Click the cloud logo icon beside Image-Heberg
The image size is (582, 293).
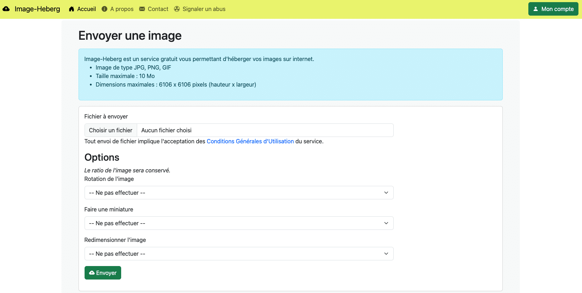pos(6,9)
